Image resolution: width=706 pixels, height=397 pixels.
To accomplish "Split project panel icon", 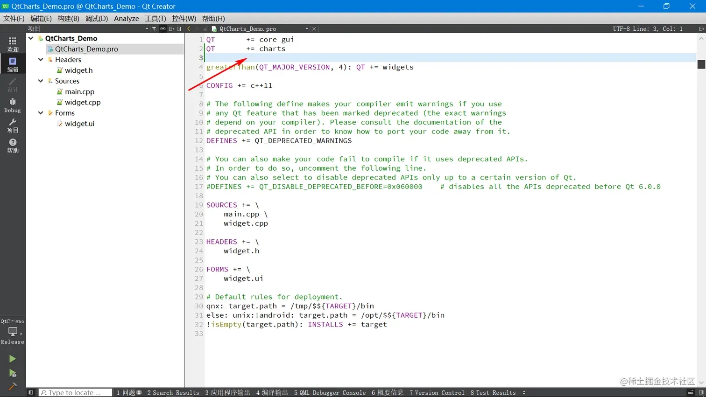I will 171,28.
